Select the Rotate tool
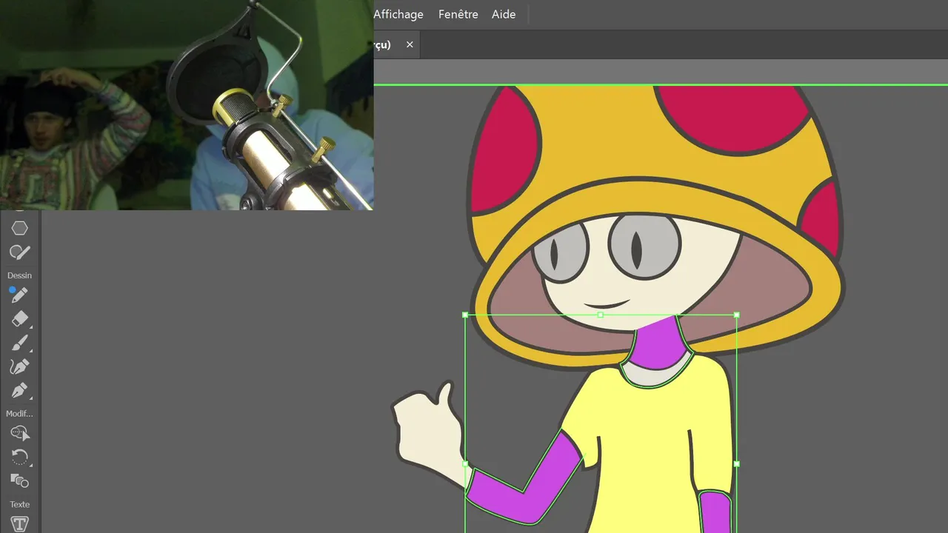This screenshot has height=533, width=948. click(19, 457)
